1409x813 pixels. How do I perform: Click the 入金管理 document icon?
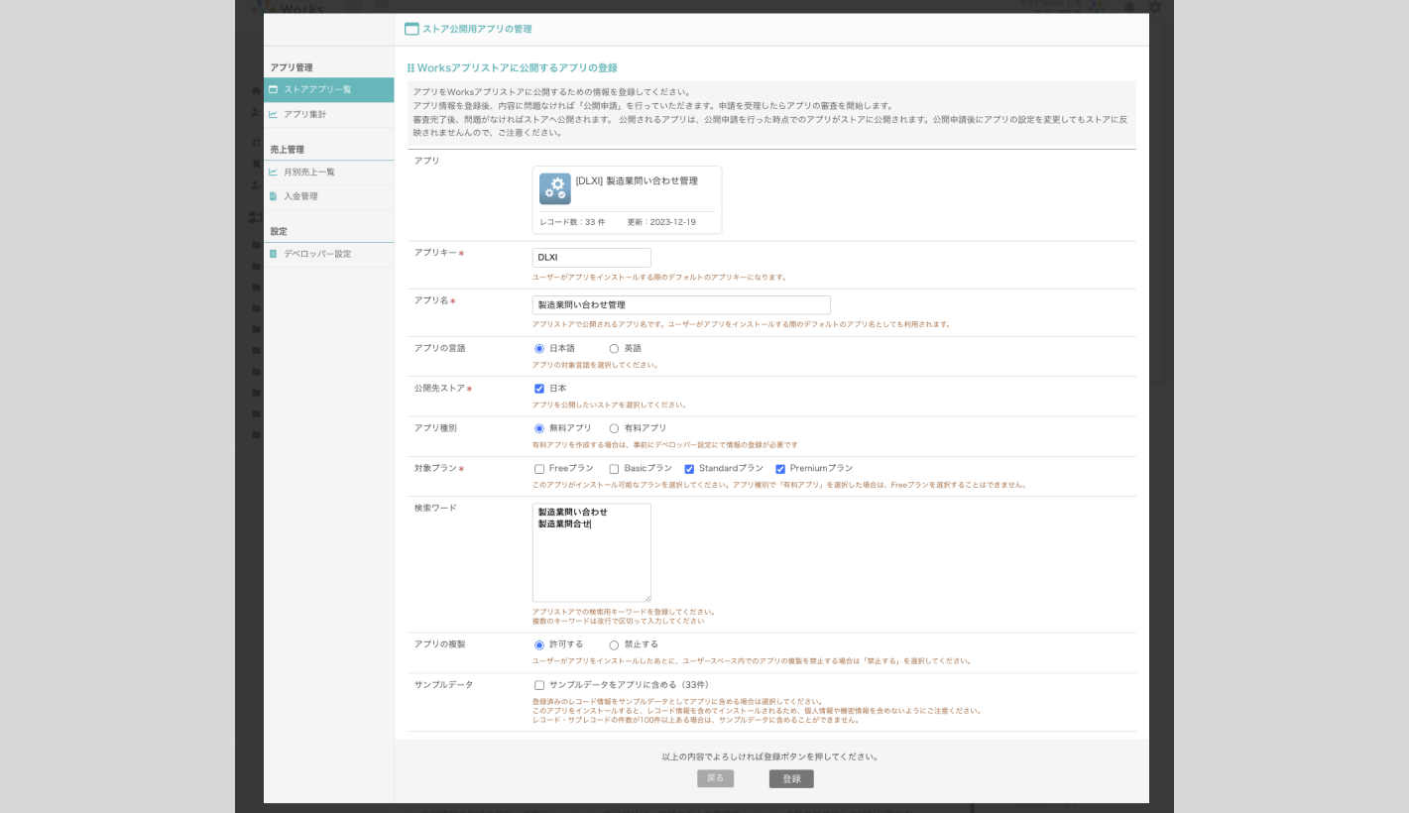273,196
